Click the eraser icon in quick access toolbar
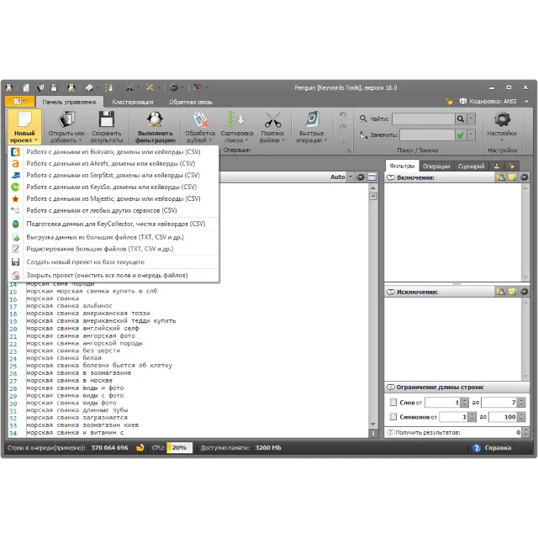This screenshot has width=538, height=538. [90, 87]
